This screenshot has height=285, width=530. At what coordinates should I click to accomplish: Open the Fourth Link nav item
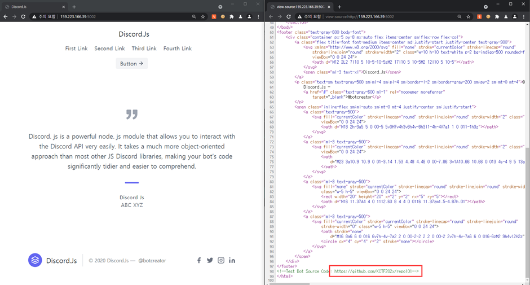[178, 49]
